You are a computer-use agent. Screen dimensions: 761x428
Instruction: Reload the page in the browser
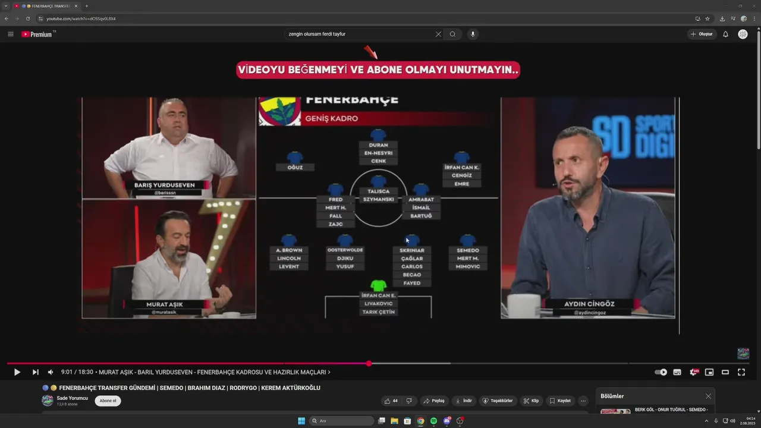click(x=27, y=18)
